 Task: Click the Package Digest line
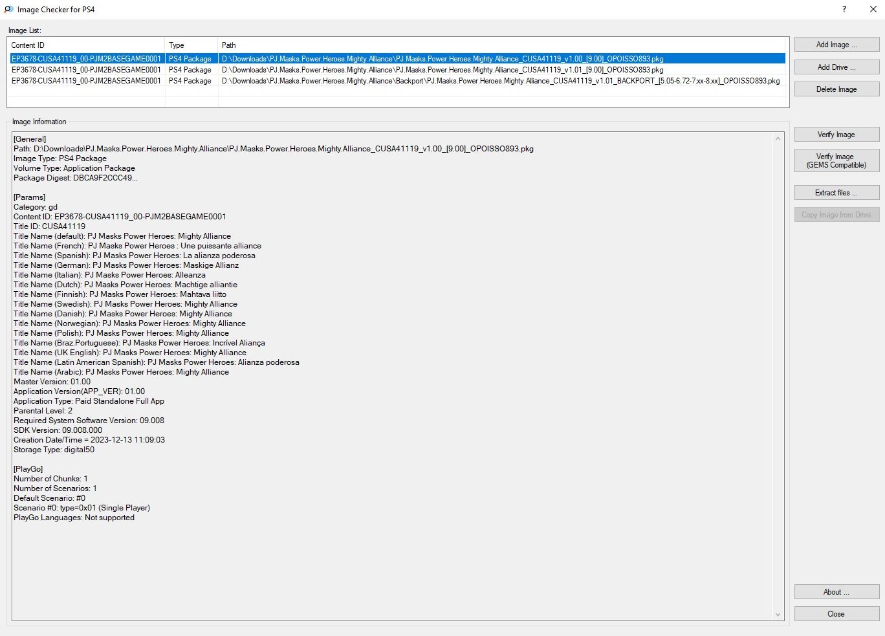coord(76,178)
